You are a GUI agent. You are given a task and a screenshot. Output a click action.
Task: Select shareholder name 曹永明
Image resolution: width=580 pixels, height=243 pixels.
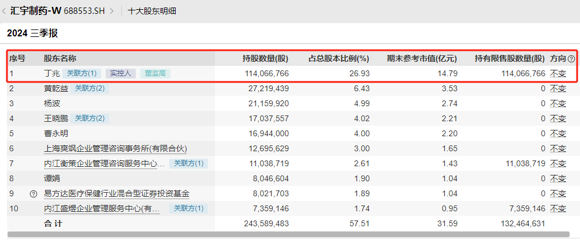pyautogui.click(x=56, y=133)
